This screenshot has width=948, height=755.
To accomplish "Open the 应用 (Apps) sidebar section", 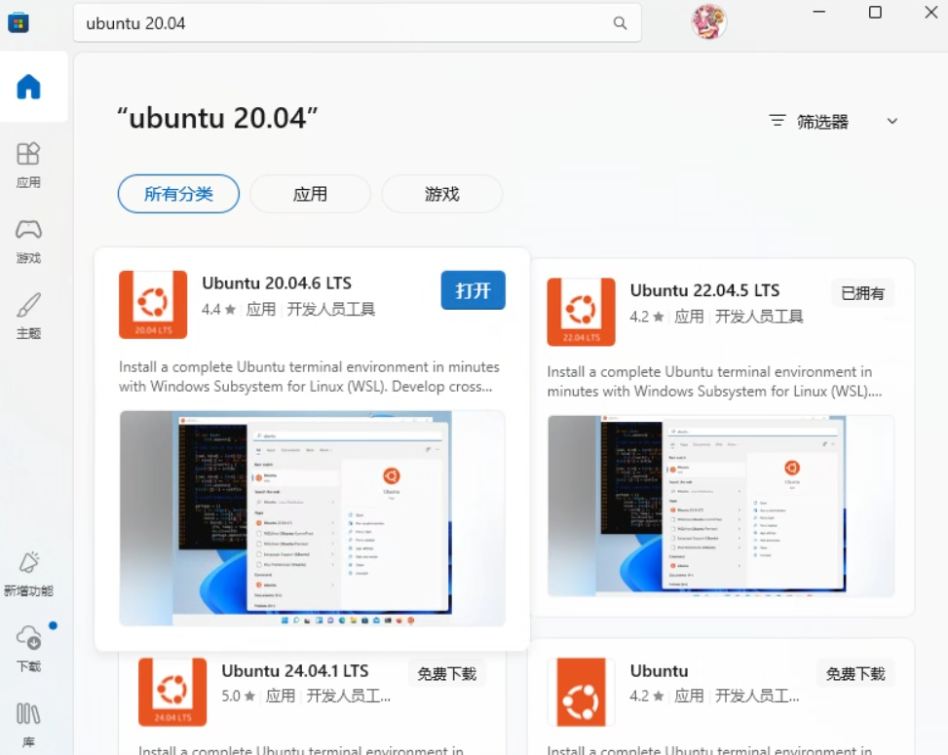I will (28, 164).
